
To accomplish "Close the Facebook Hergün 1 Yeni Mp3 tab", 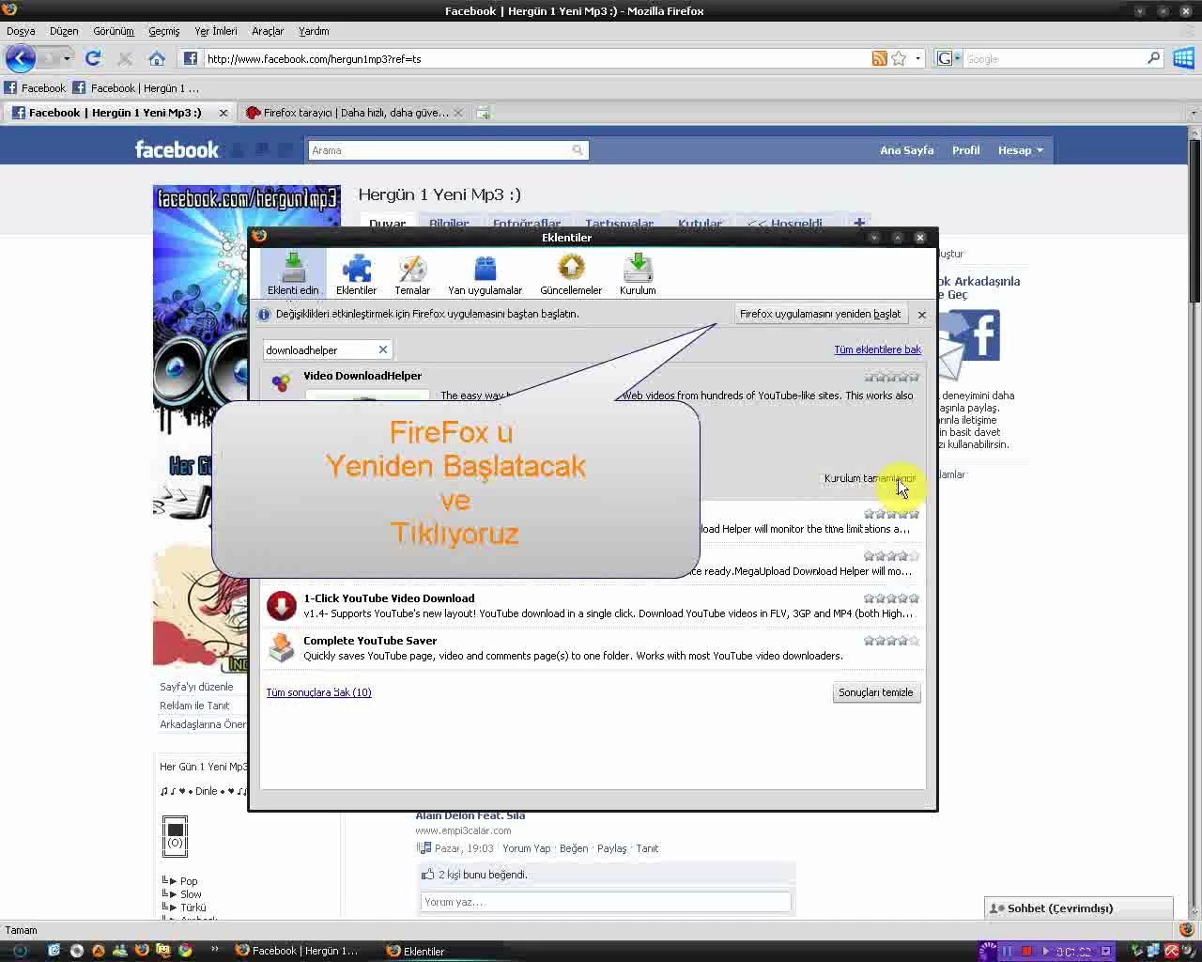I will (223, 113).
